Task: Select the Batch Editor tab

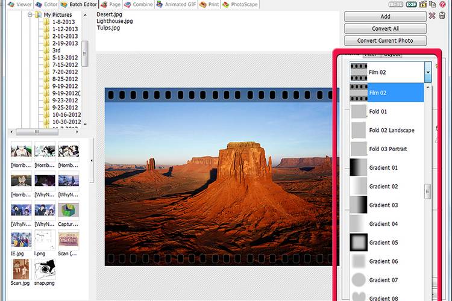Action: pyautogui.click(x=79, y=4)
